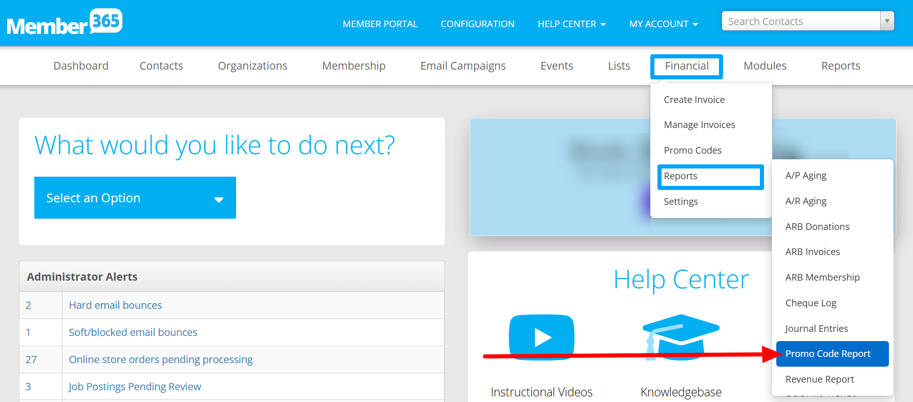Open the Select an Option dropdown
This screenshot has width=913, height=402.
coord(135,198)
